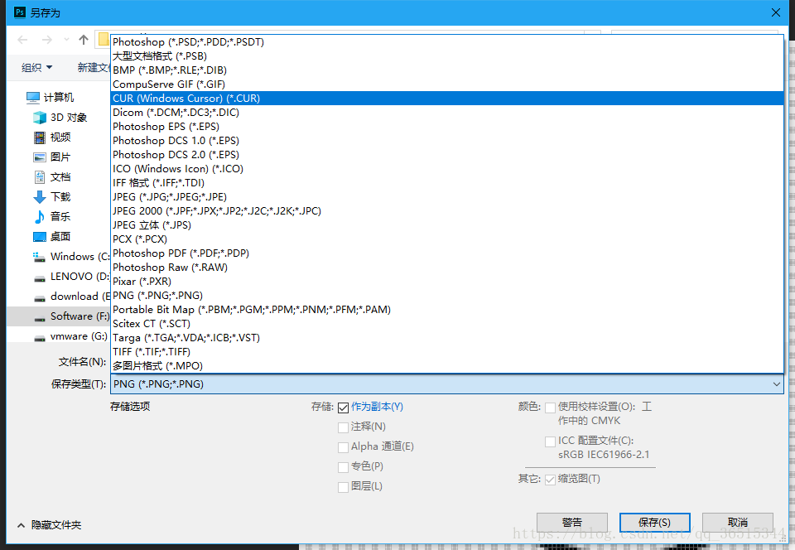The height and width of the screenshot is (550, 795).
Task: Choose CompuServe GIF format
Action: tap(446, 84)
